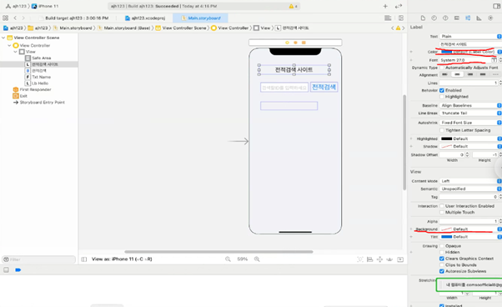Viewport: 502px width, 307px height.
Task: Collapse the View node in outline
Action: (15, 52)
